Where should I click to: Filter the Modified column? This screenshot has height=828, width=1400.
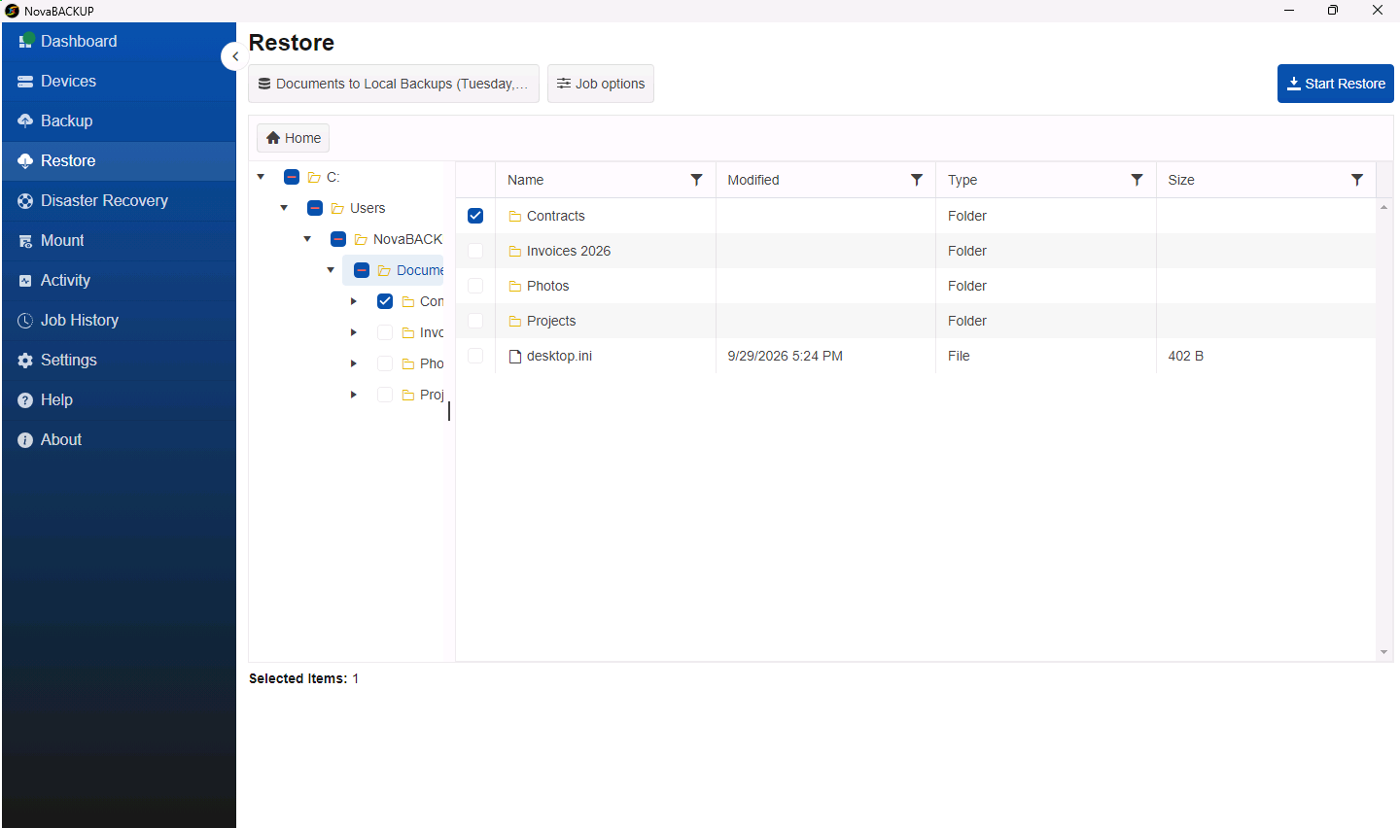pos(916,180)
